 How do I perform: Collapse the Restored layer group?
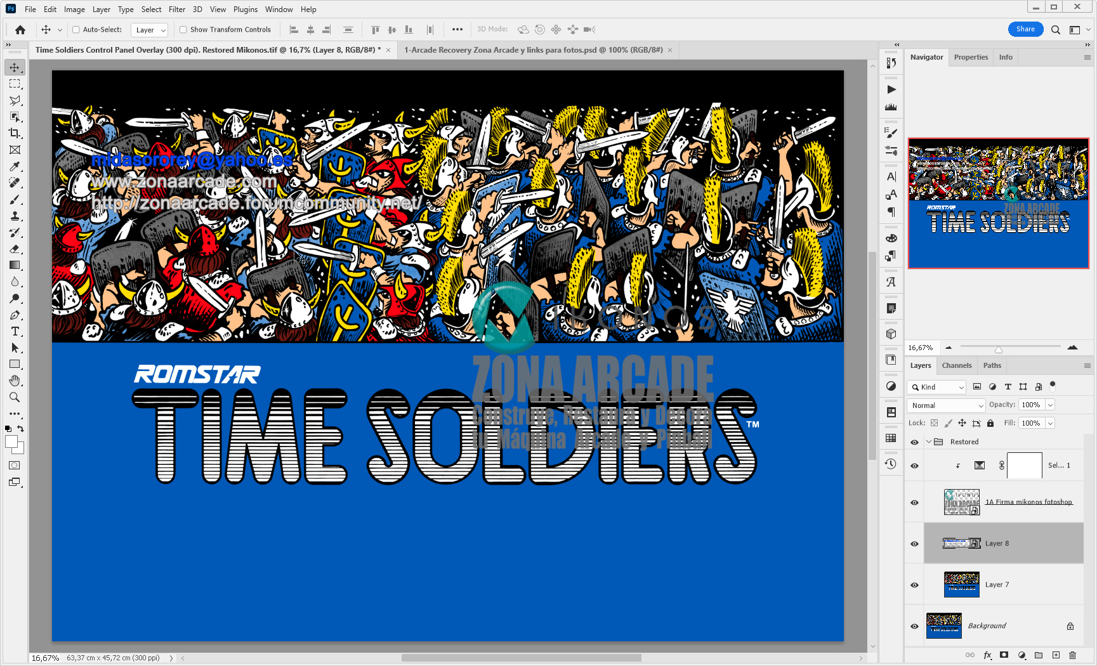point(928,441)
